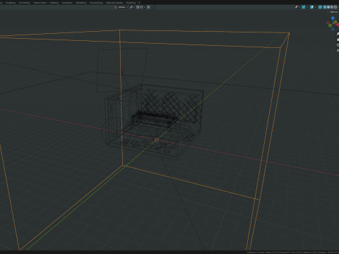The image size is (339, 254).
Task: Click green Y axis on navigation gizmo
Action: pos(335,22)
